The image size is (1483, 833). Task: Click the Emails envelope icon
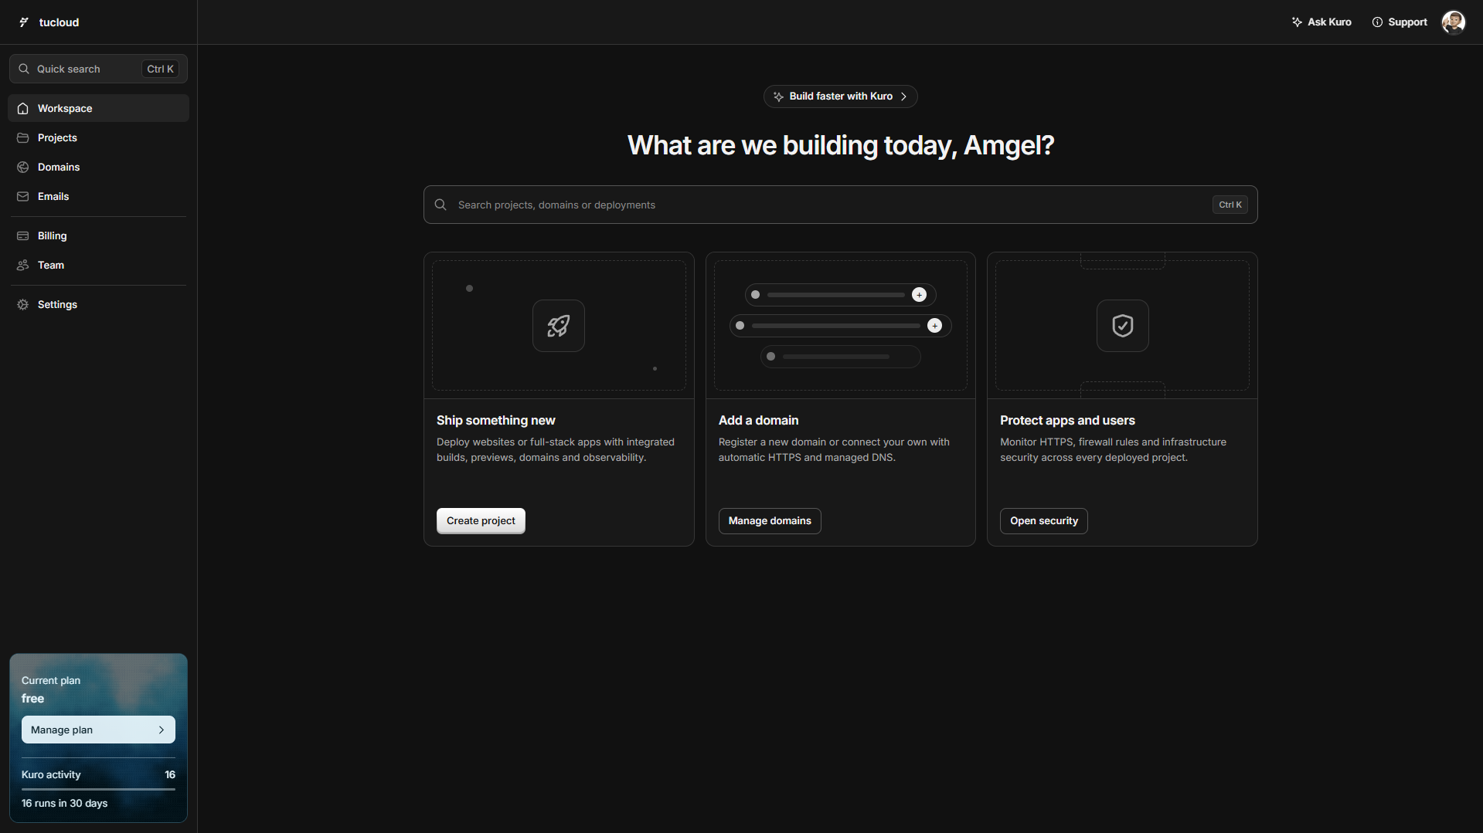[23, 197]
